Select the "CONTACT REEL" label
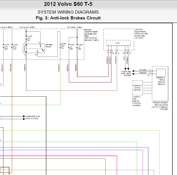The width and height of the screenshot is (177, 175). click(x=136, y=98)
